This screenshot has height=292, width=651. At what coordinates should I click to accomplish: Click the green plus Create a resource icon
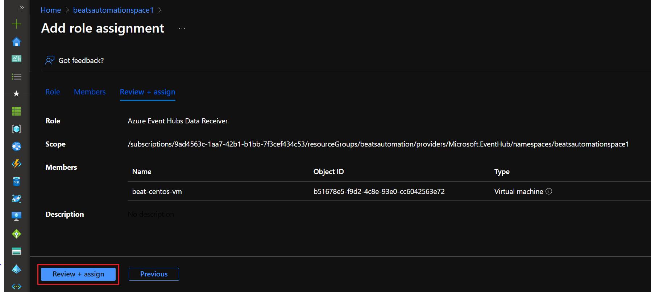click(16, 24)
